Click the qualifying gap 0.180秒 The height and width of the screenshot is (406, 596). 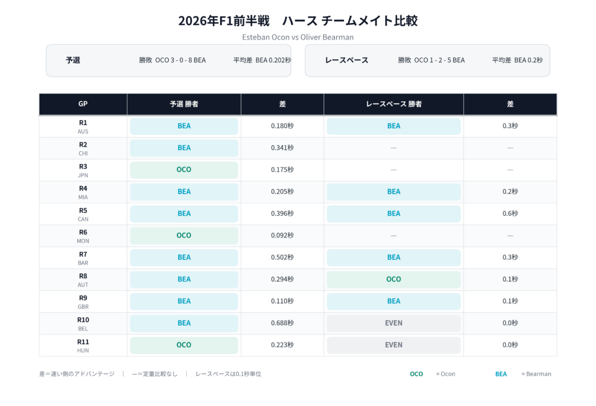coord(282,126)
